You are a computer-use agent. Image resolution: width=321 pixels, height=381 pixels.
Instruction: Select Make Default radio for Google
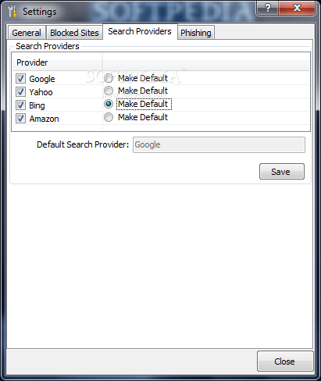pyautogui.click(x=109, y=78)
